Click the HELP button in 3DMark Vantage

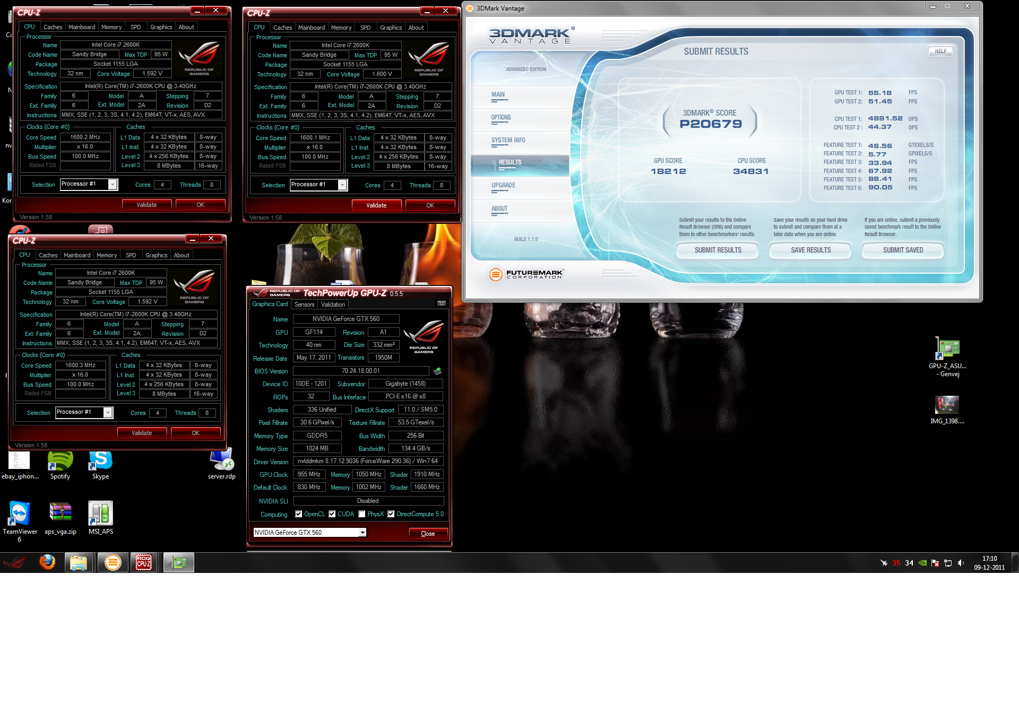(x=940, y=51)
